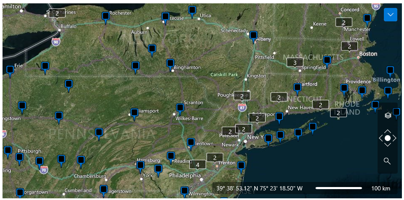This screenshot has height=200, width=404.
Task: Select the pin over Williamsport
Action: [134, 114]
